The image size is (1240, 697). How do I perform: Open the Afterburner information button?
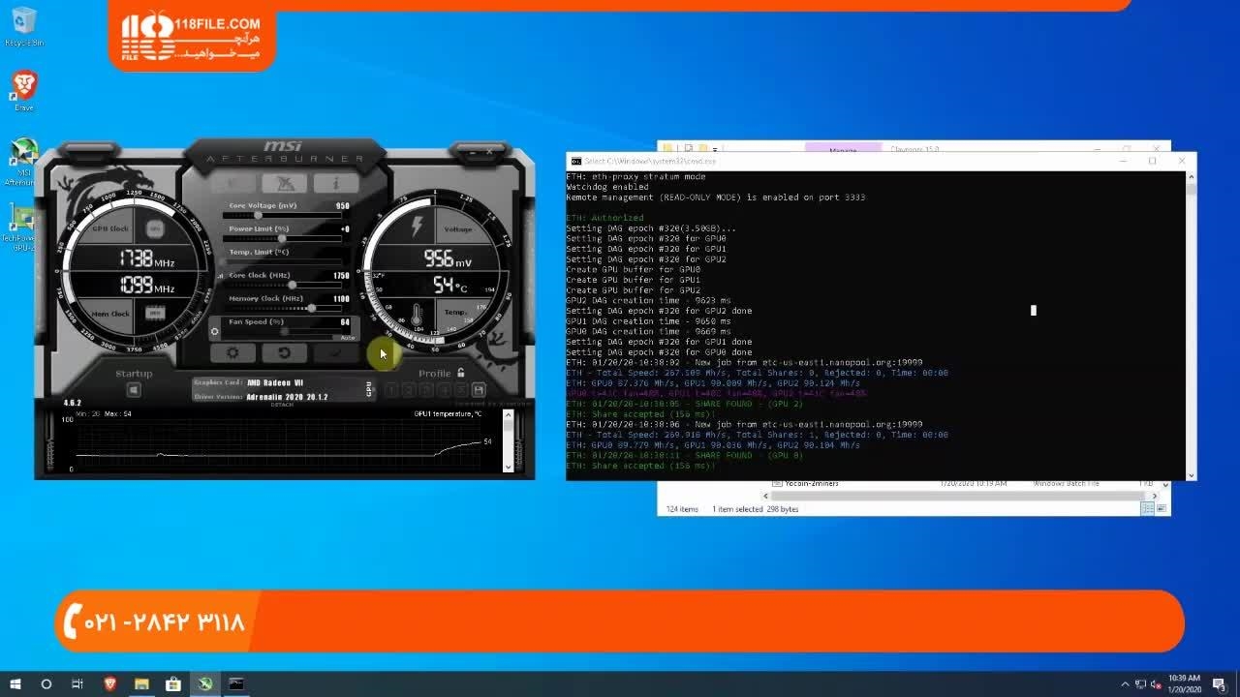[x=335, y=183]
